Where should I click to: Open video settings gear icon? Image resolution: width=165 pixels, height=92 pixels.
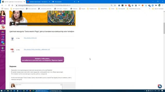tap(72, 24)
